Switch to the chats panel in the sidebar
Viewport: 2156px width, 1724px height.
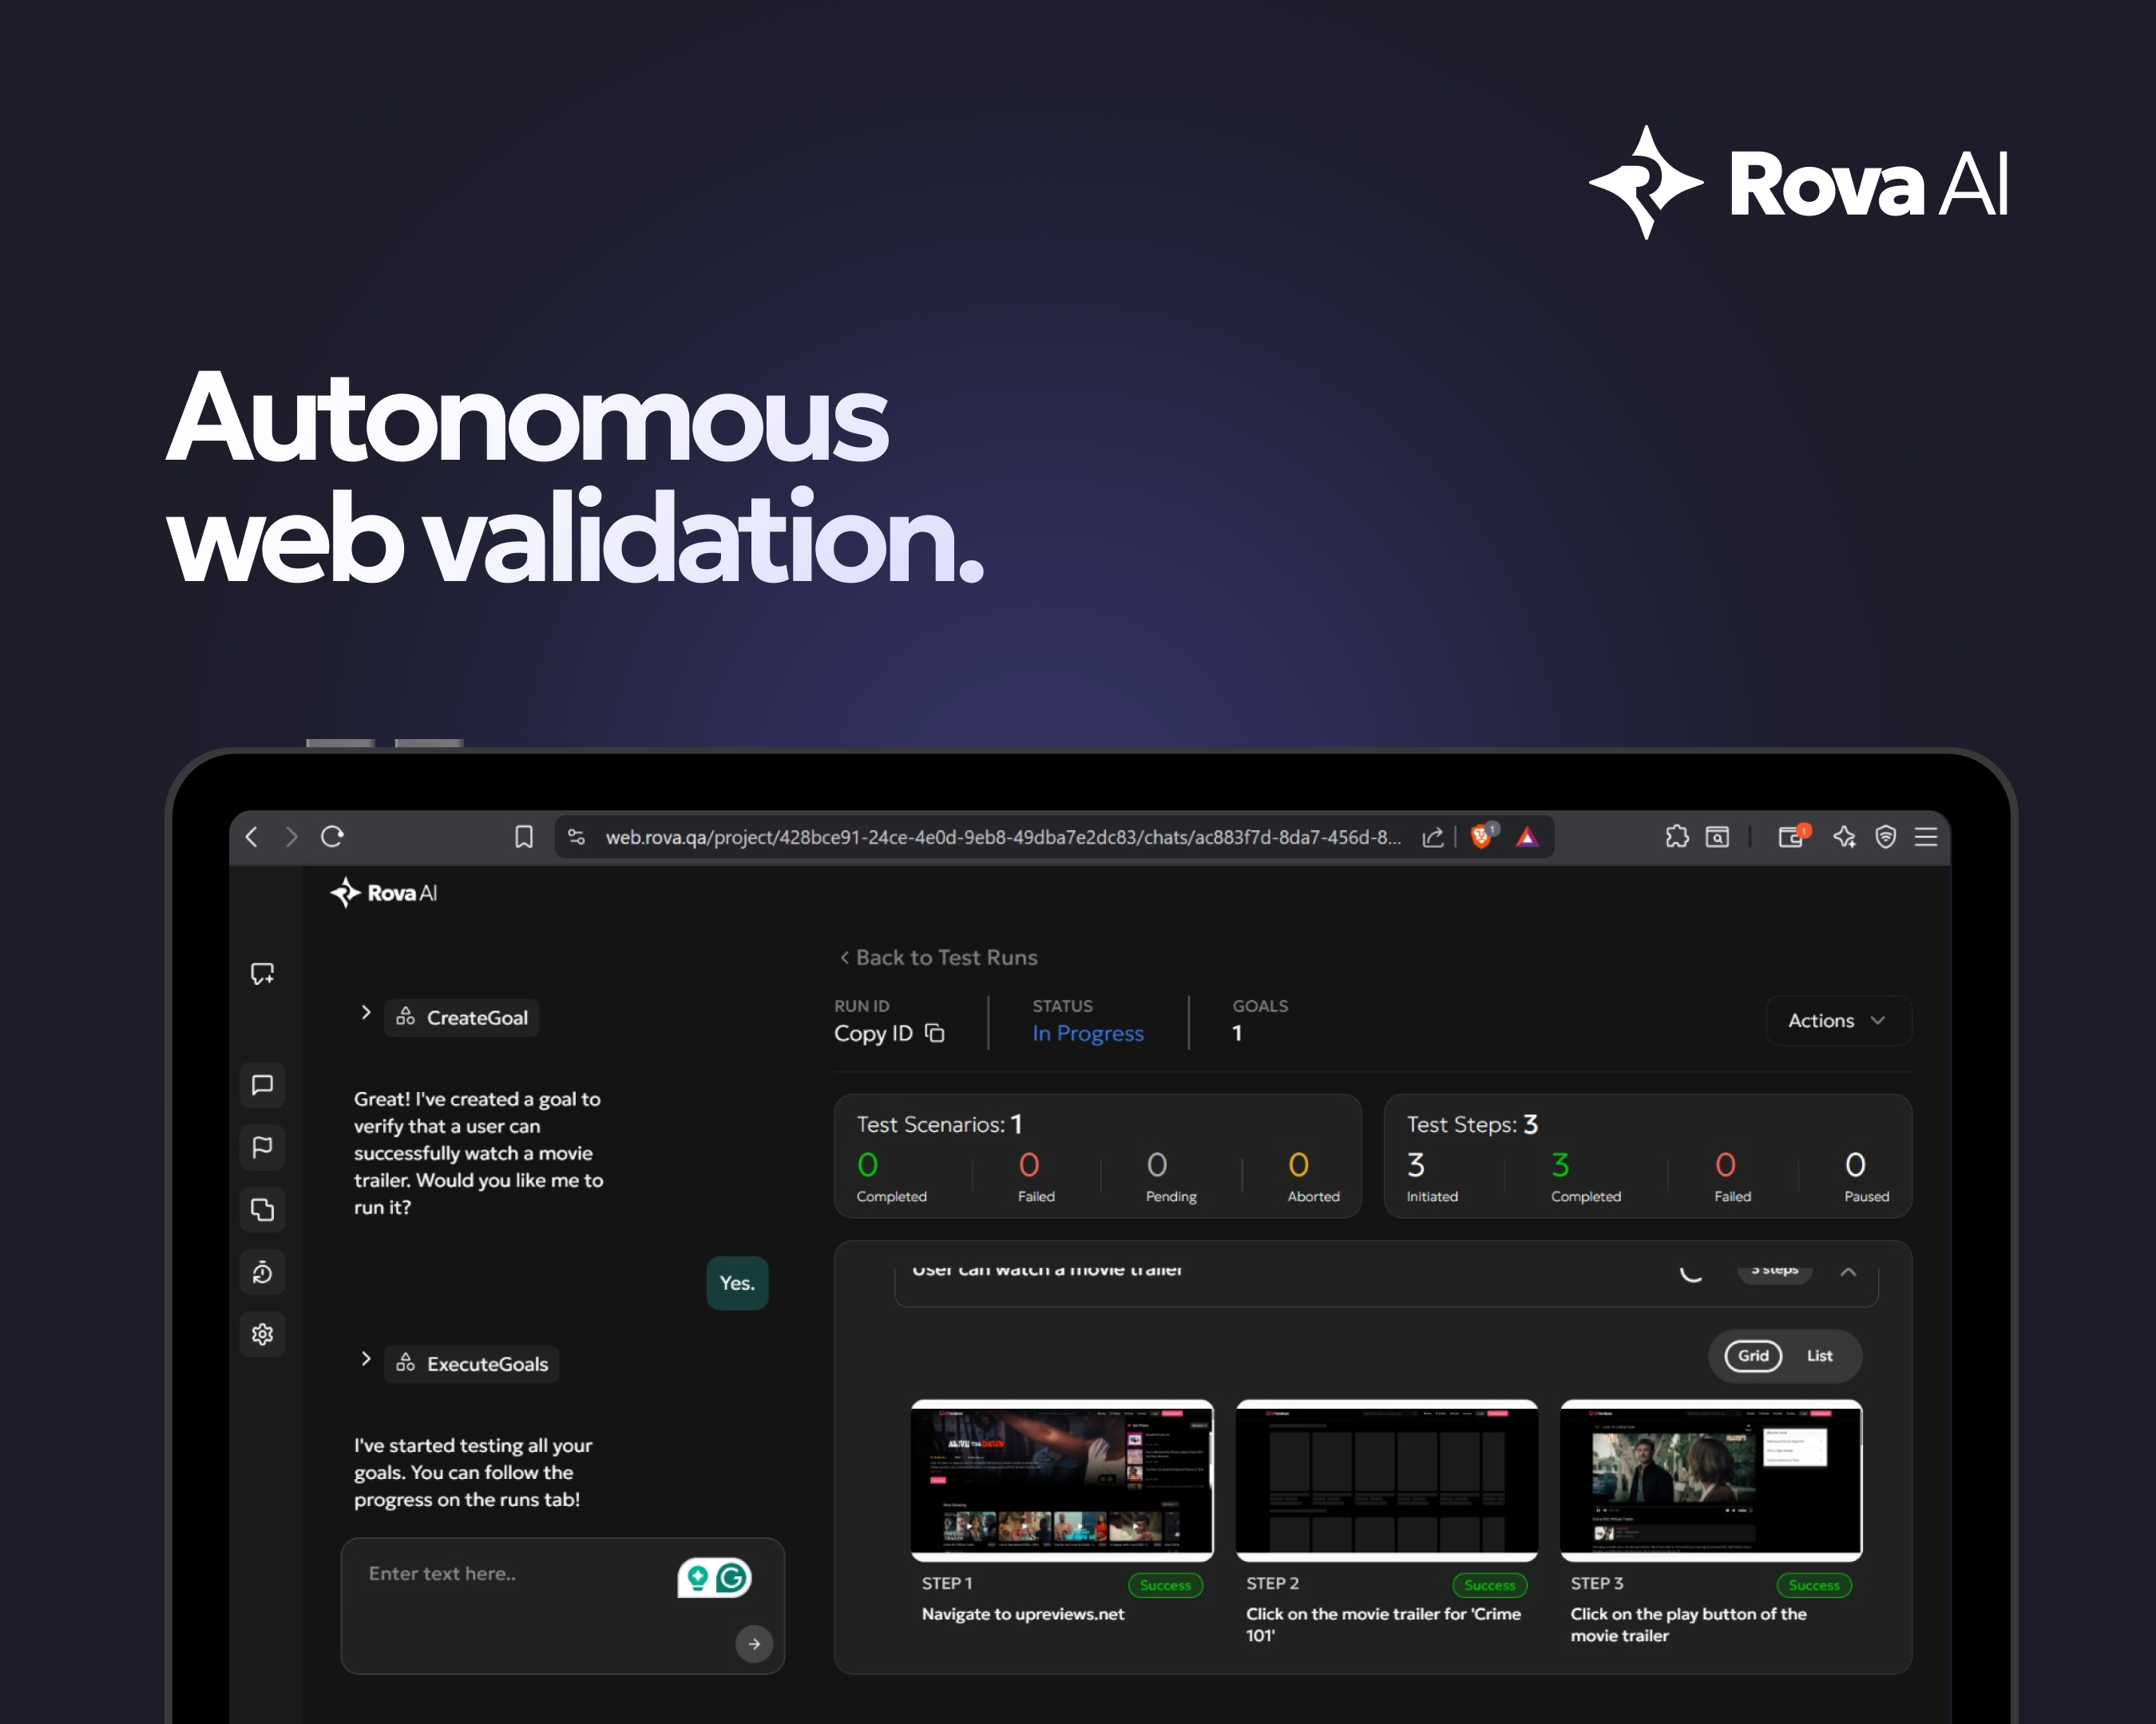pos(262,1085)
